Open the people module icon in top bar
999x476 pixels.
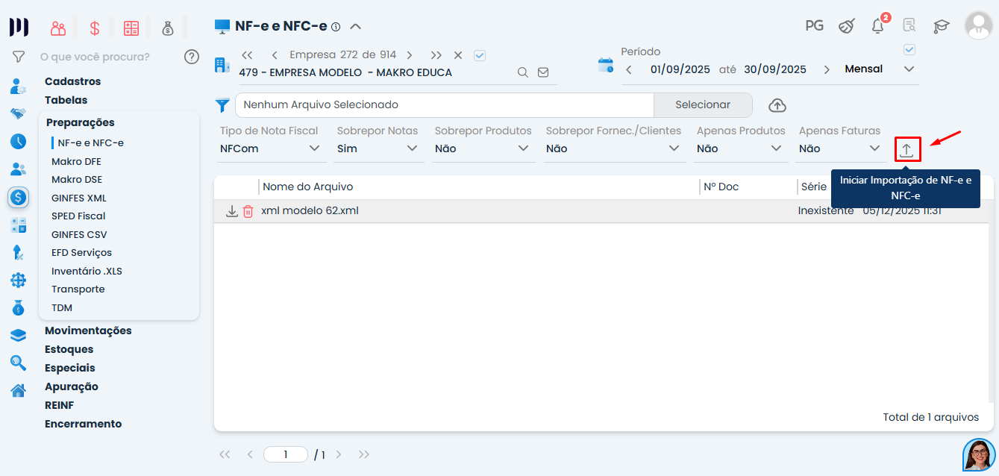click(x=58, y=28)
